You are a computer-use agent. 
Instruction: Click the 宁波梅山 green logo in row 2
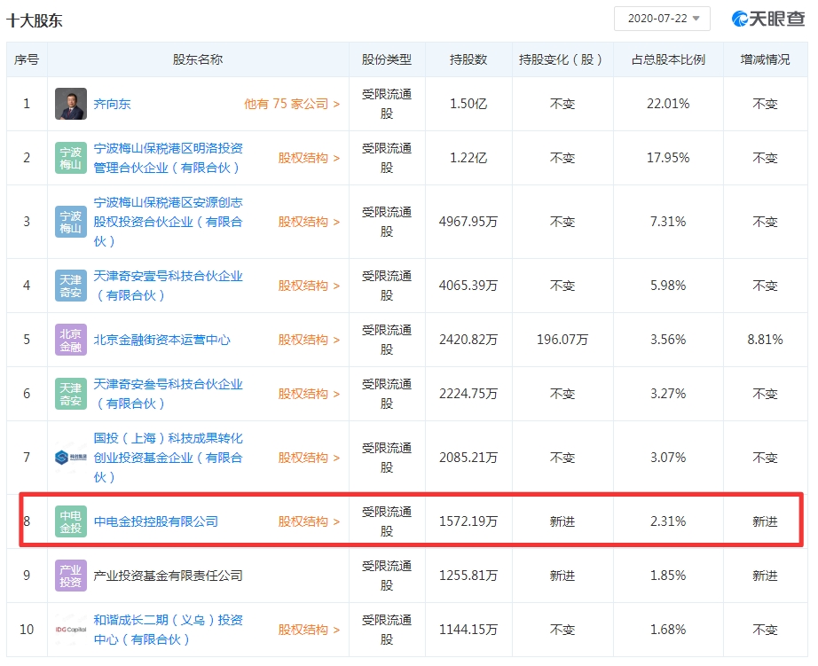71,158
